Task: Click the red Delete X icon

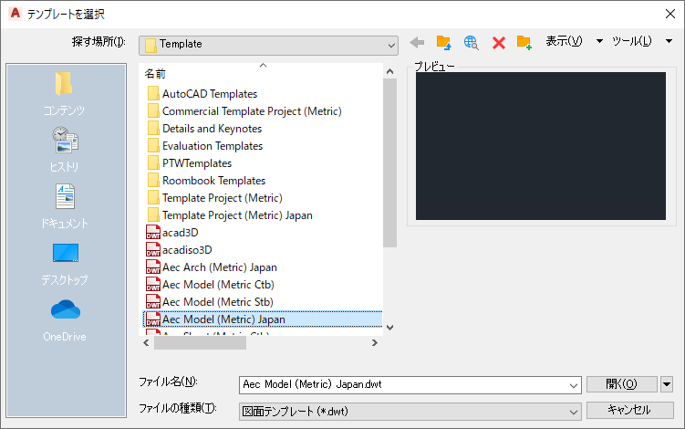Action: pyautogui.click(x=498, y=43)
